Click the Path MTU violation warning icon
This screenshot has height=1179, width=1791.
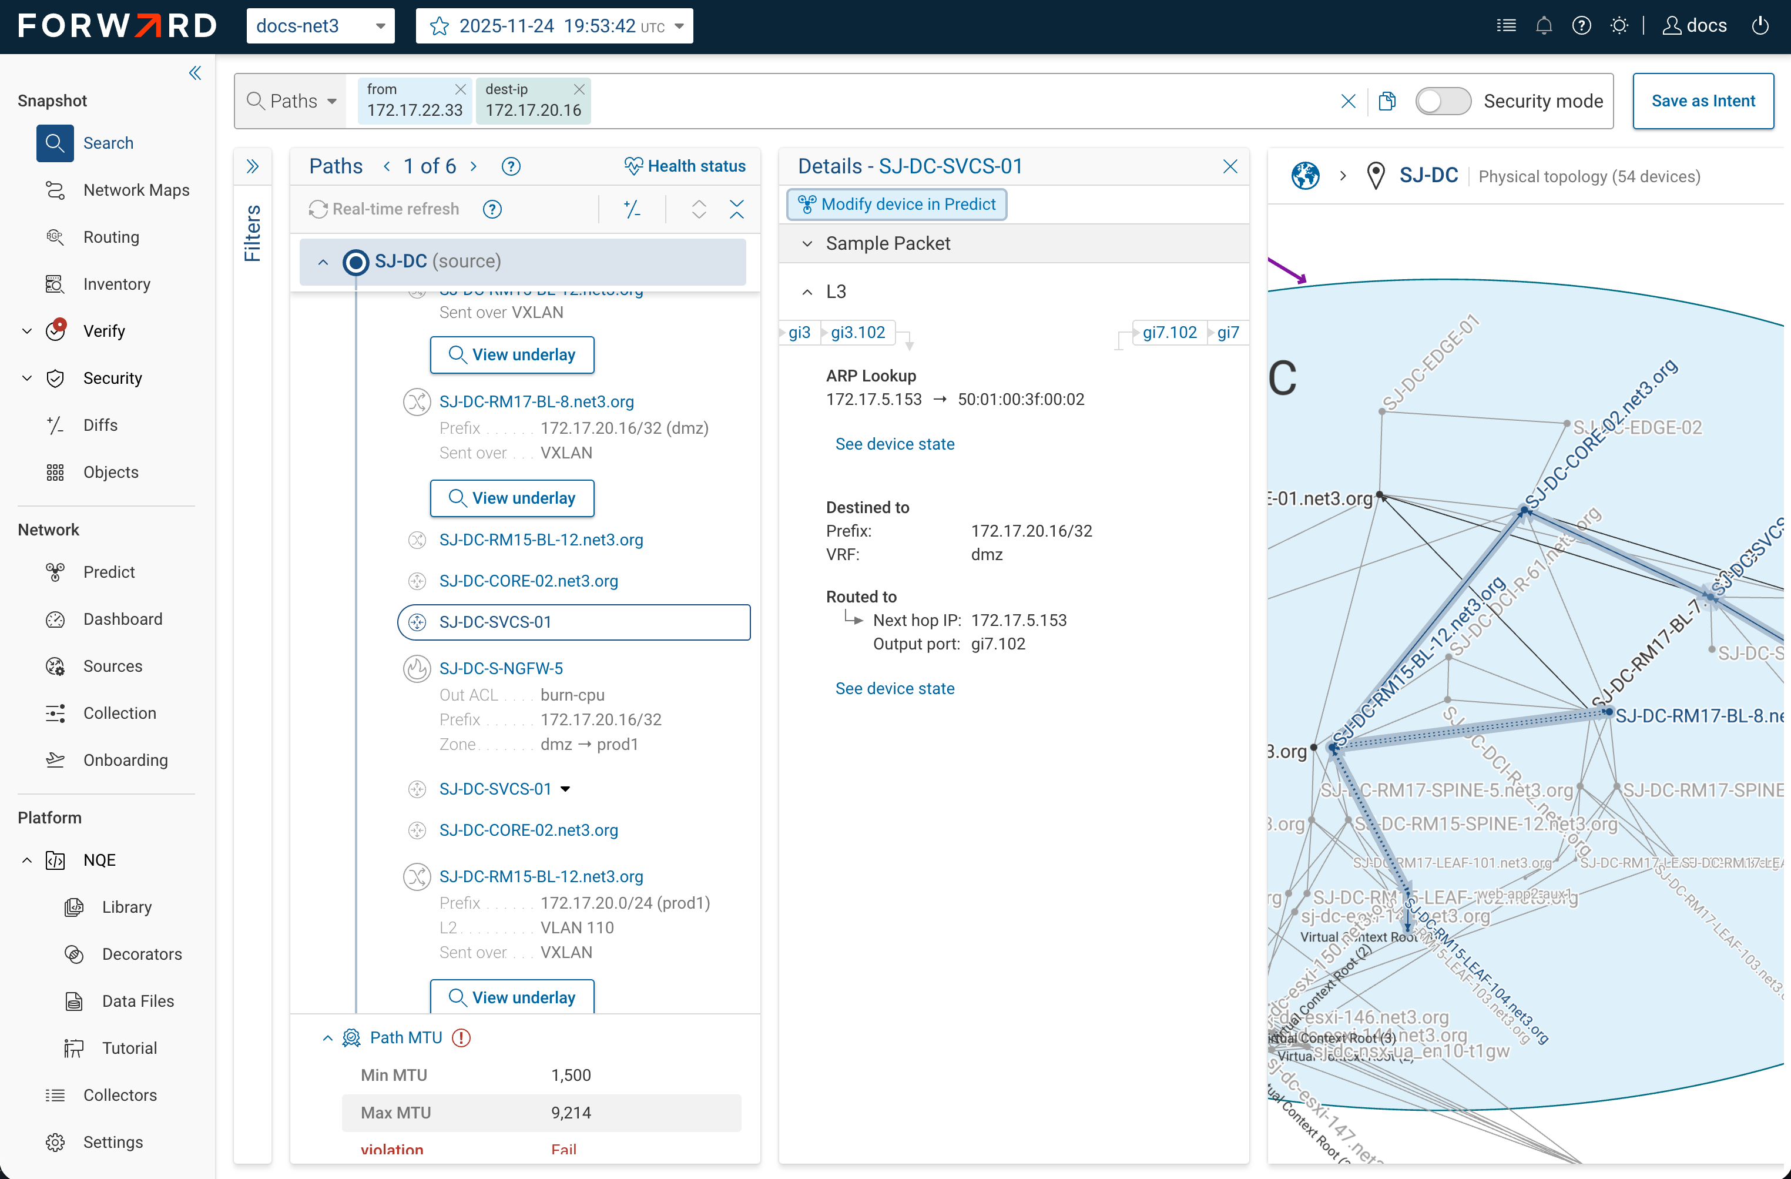(x=461, y=1037)
